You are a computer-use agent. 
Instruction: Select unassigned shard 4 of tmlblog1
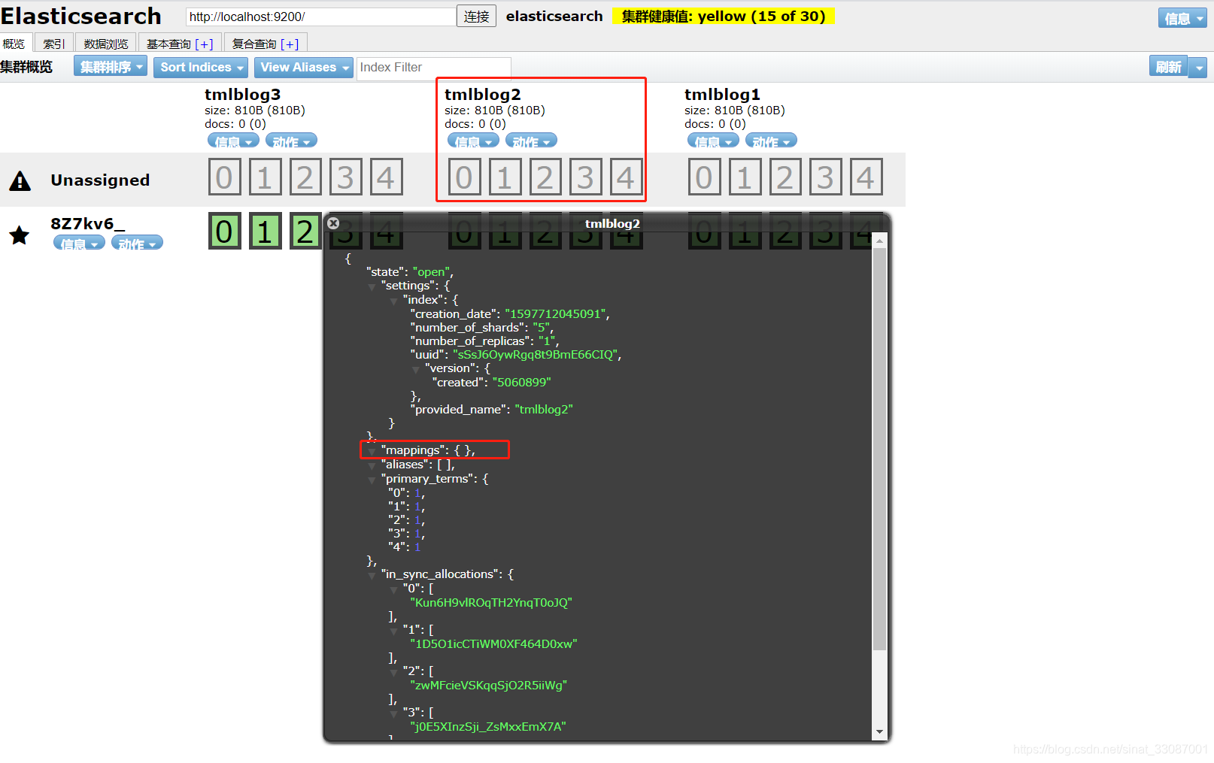pos(866,177)
